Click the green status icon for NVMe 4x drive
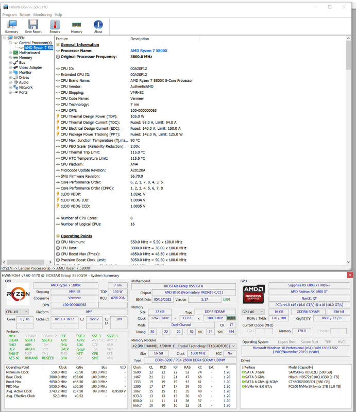Screen dimensions: 356x412 pos(243,386)
